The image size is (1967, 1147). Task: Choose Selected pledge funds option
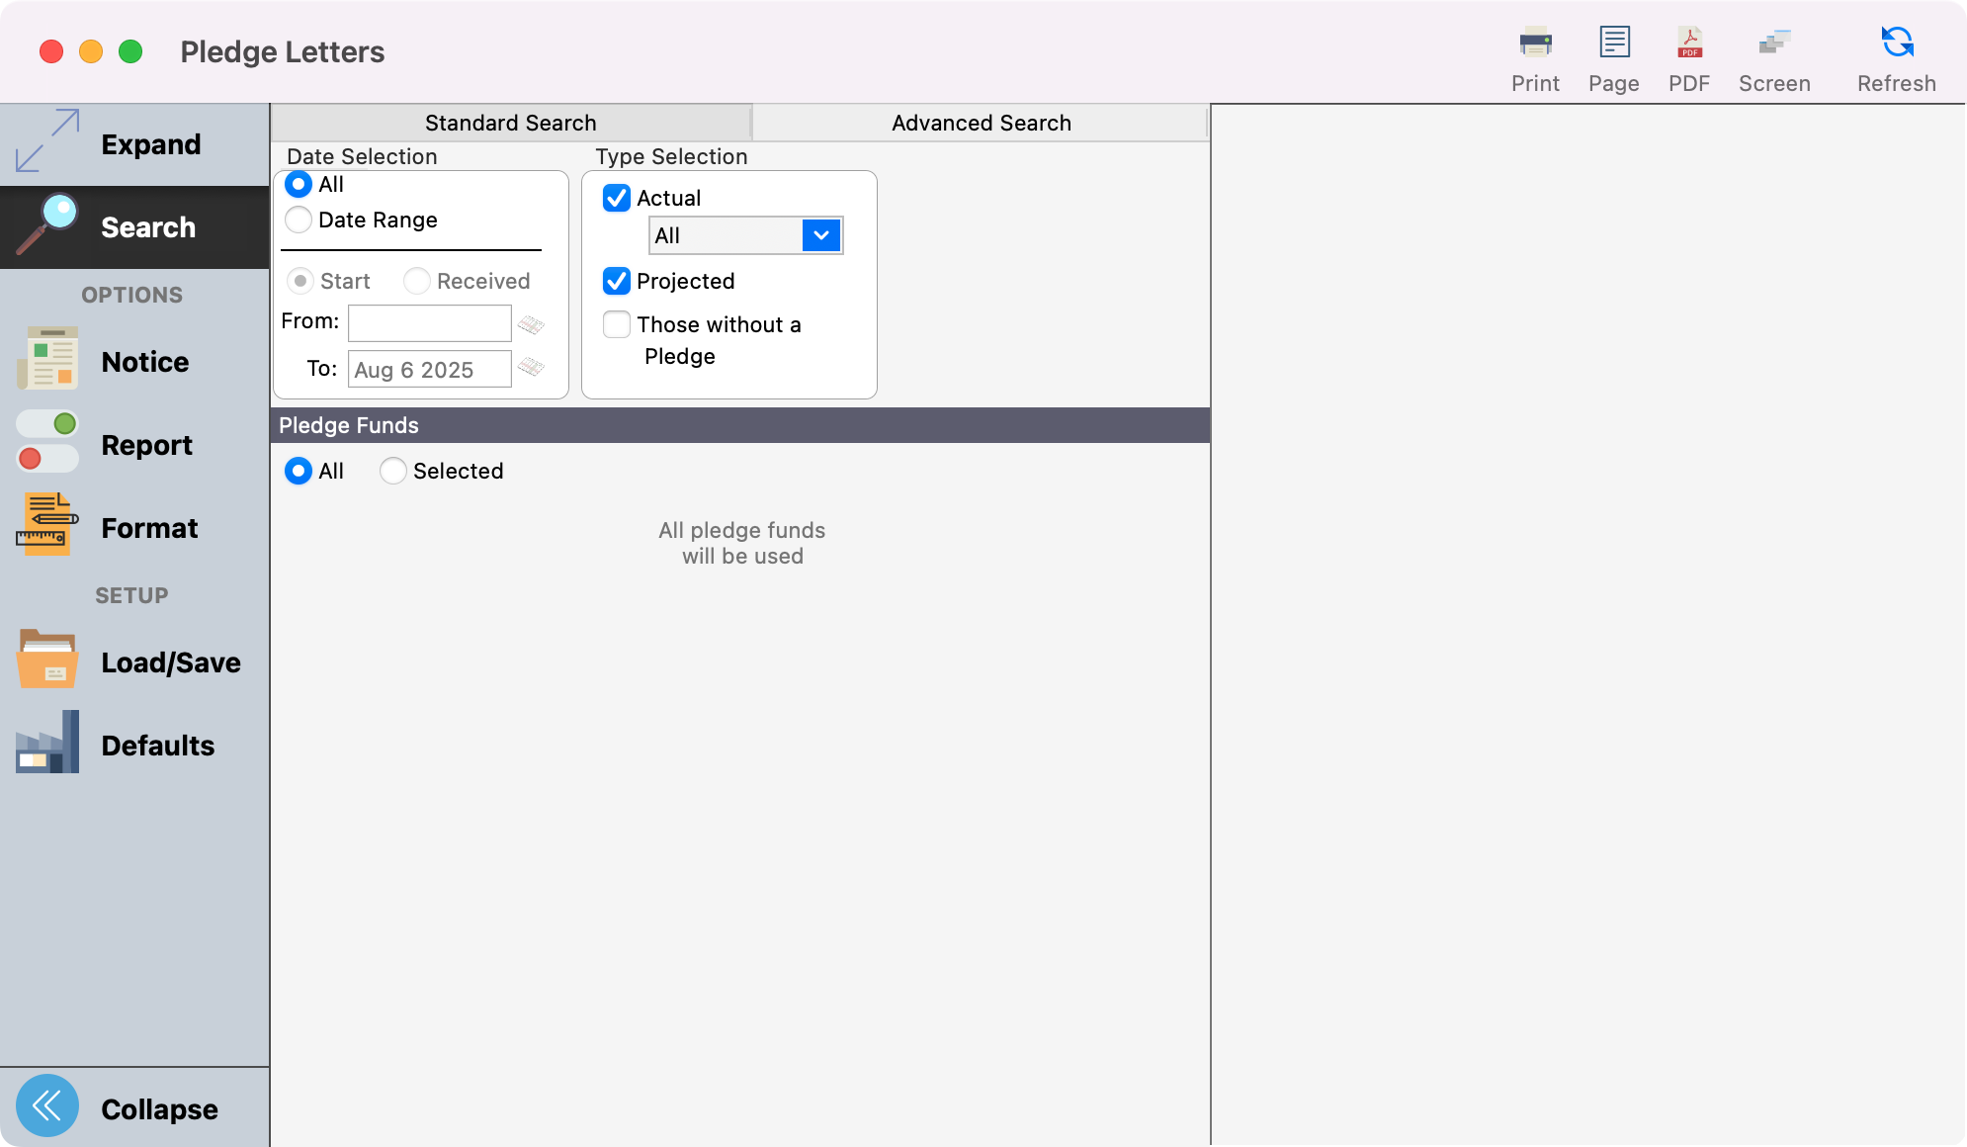pyautogui.click(x=393, y=472)
